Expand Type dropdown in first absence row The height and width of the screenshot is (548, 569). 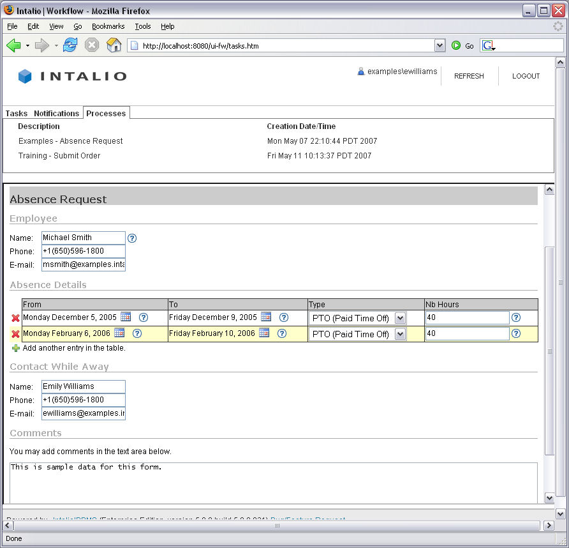tap(400, 318)
